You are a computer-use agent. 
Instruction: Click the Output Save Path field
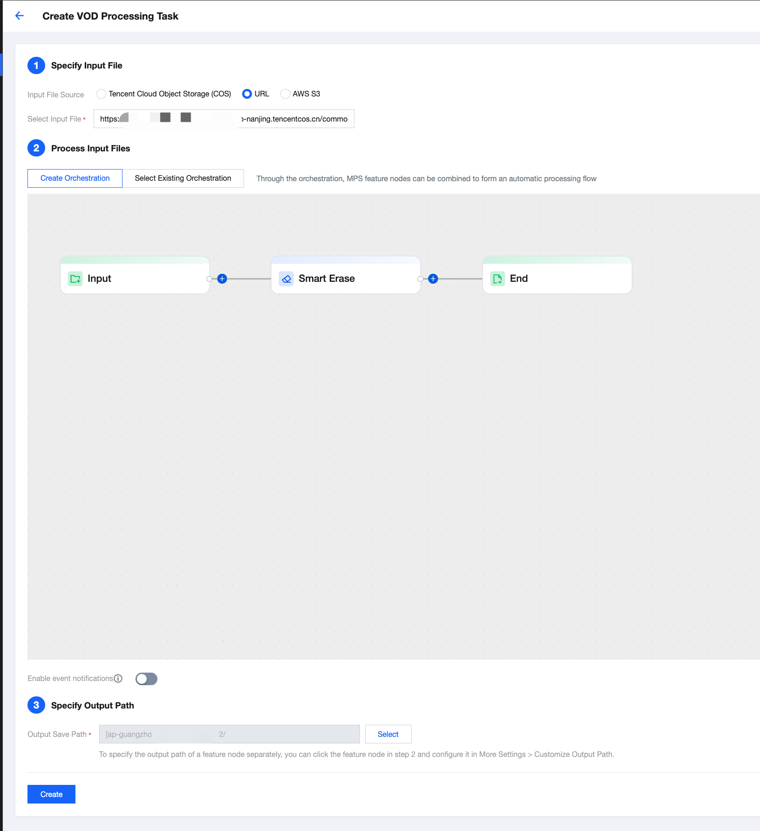[x=229, y=734]
